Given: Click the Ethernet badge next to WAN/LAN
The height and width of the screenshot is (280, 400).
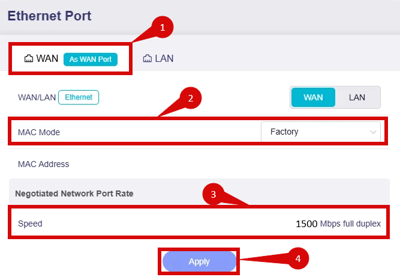Looking at the screenshot, I should [78, 97].
